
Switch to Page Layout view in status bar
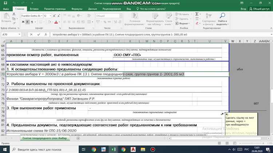point(227,143)
